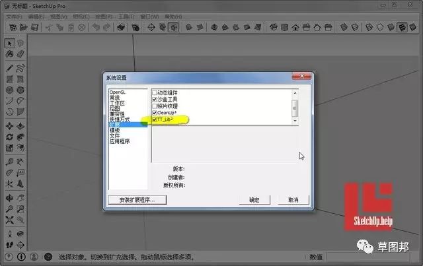This screenshot has height=266, width=423.
Task: Activate the Move tool
Action: tap(10, 126)
